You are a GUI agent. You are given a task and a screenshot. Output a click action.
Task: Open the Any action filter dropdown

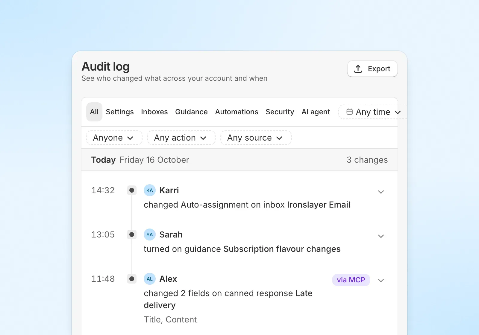(x=181, y=138)
